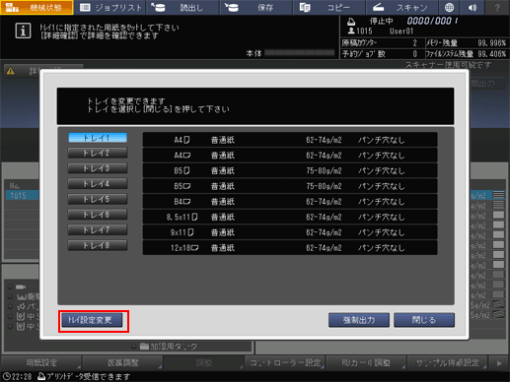Click the 停止中 printer status icon
Screen dimensions: 510x382
(351, 22)
